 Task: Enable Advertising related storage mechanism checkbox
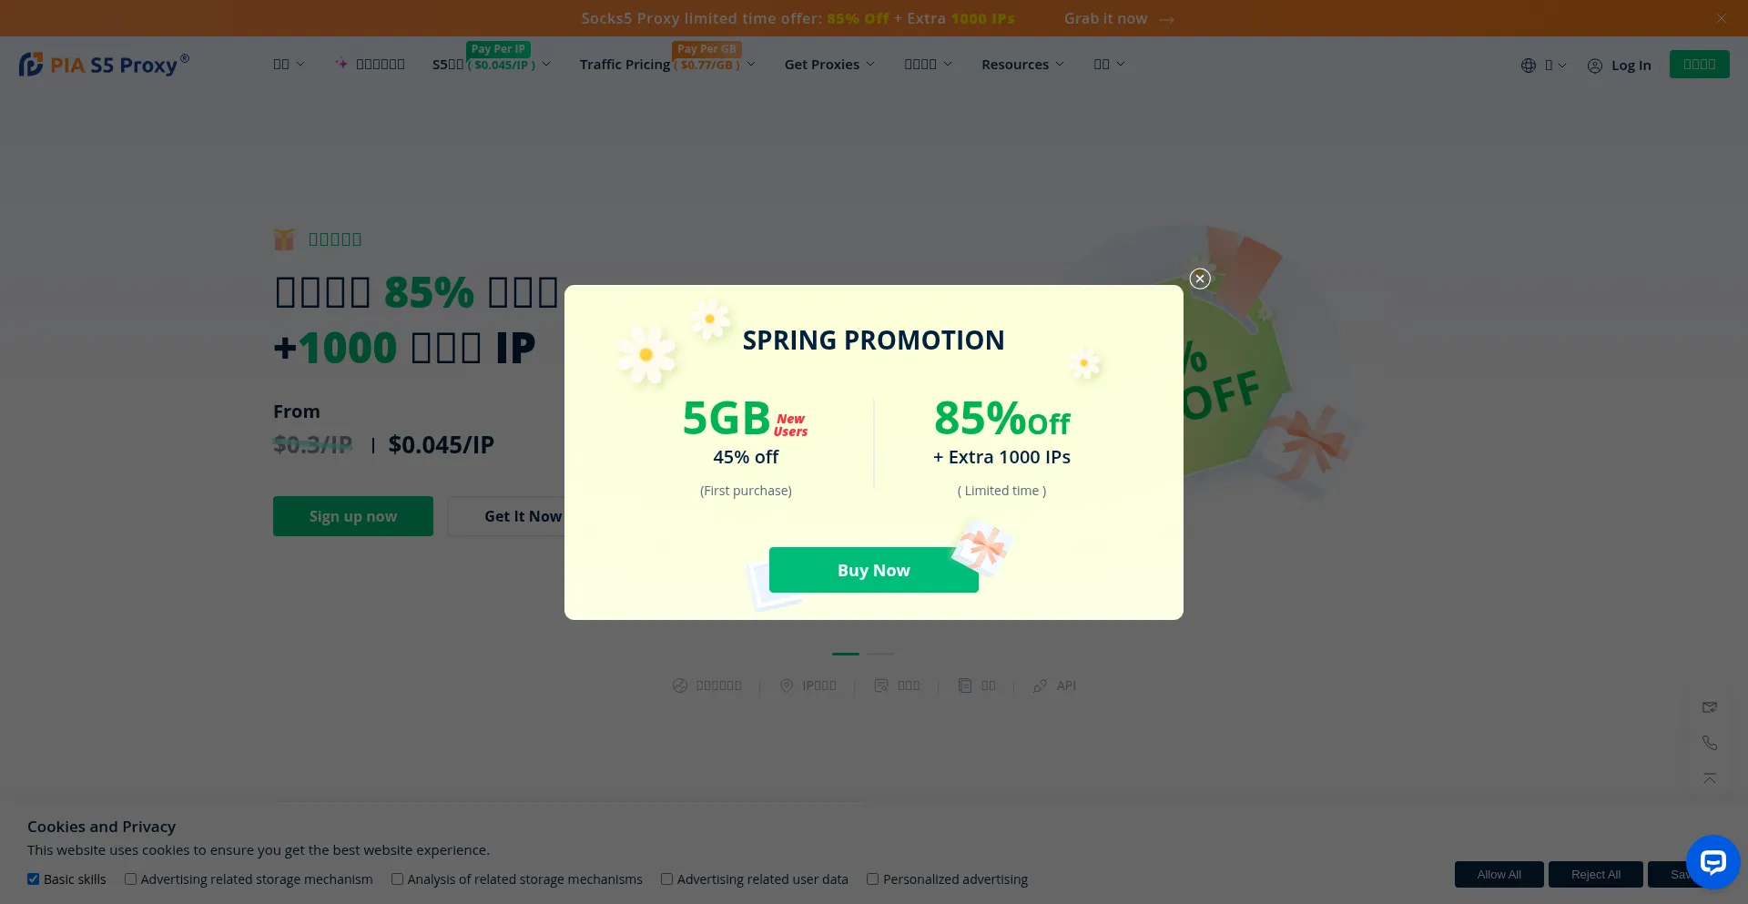(x=131, y=879)
